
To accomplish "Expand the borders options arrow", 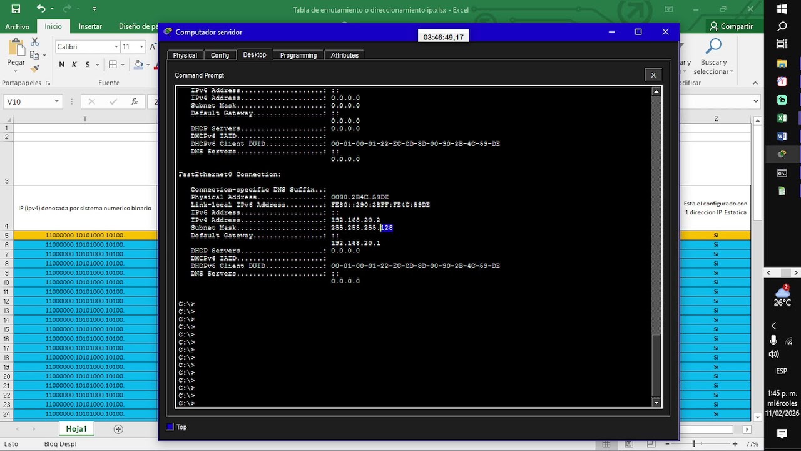I will 123,65.
